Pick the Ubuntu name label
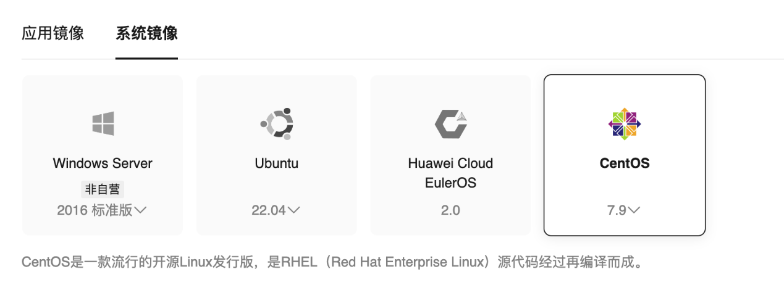Screen dimensions: 784x290 point(276,164)
